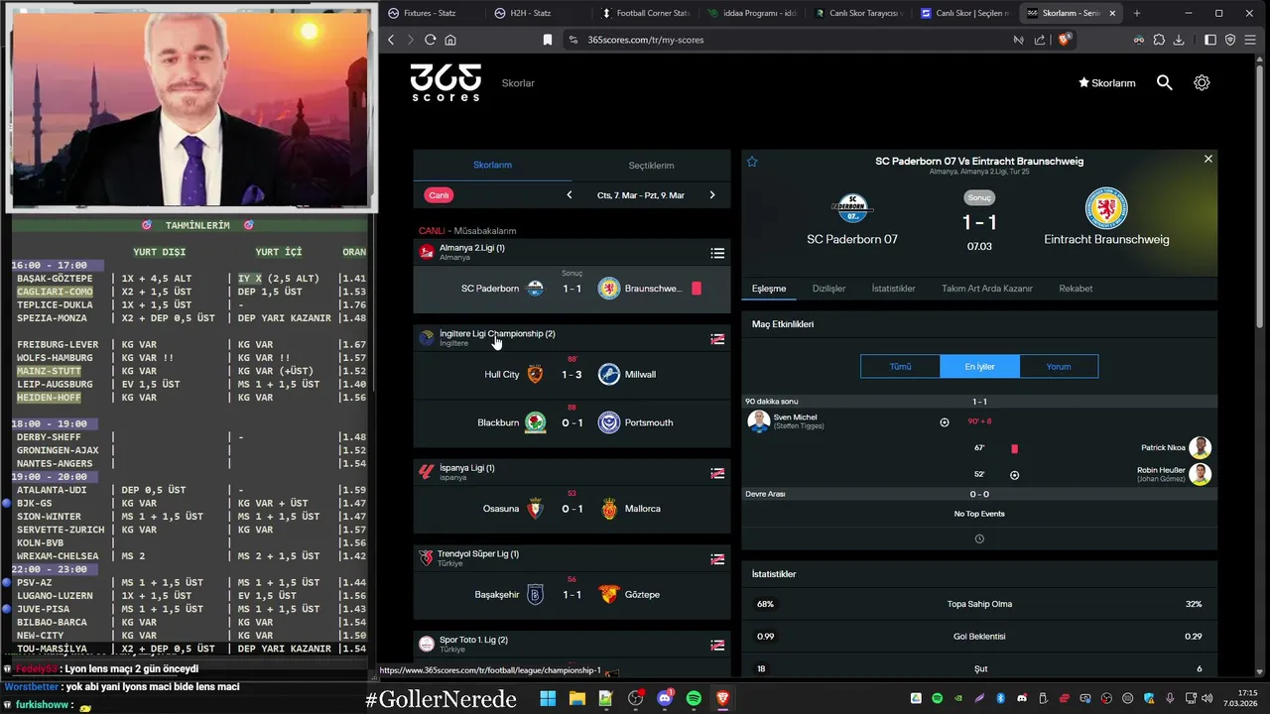Image resolution: width=1270 pixels, height=714 pixels.
Task: Switch to the Seçtiklerim tab
Action: 651,166
